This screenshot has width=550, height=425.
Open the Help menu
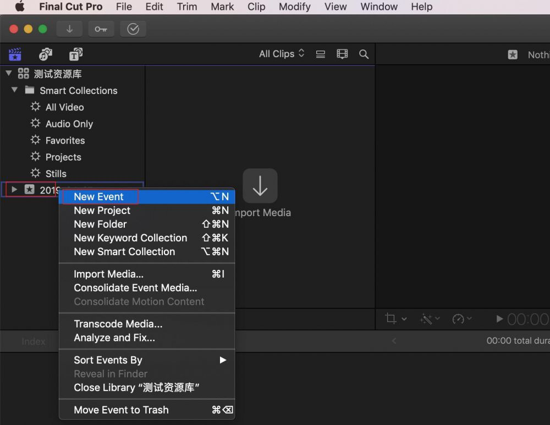(x=422, y=7)
